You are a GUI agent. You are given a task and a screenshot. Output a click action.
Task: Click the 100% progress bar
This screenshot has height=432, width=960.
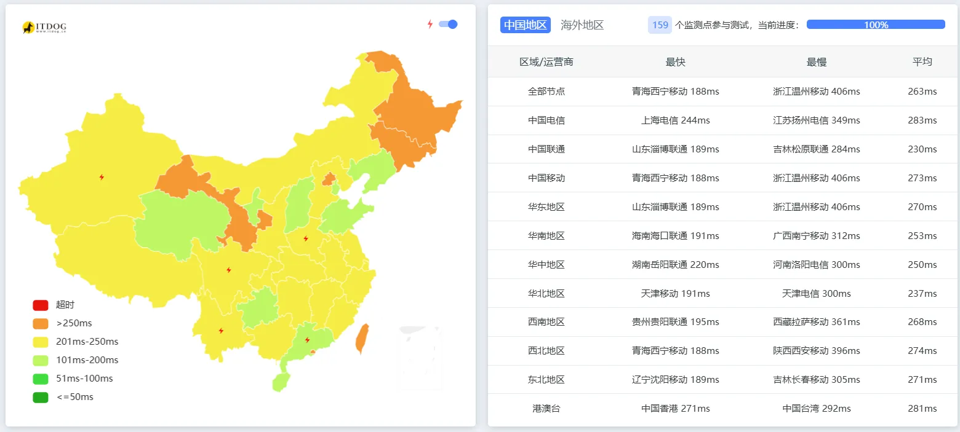875,24
